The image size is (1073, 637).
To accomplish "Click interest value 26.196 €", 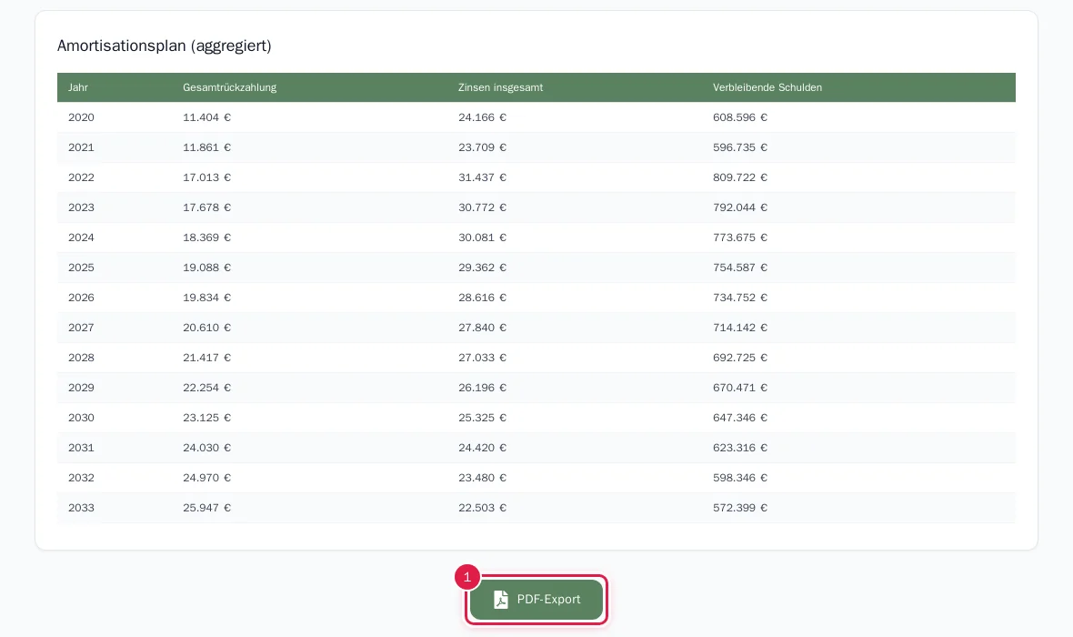I will coord(483,388).
